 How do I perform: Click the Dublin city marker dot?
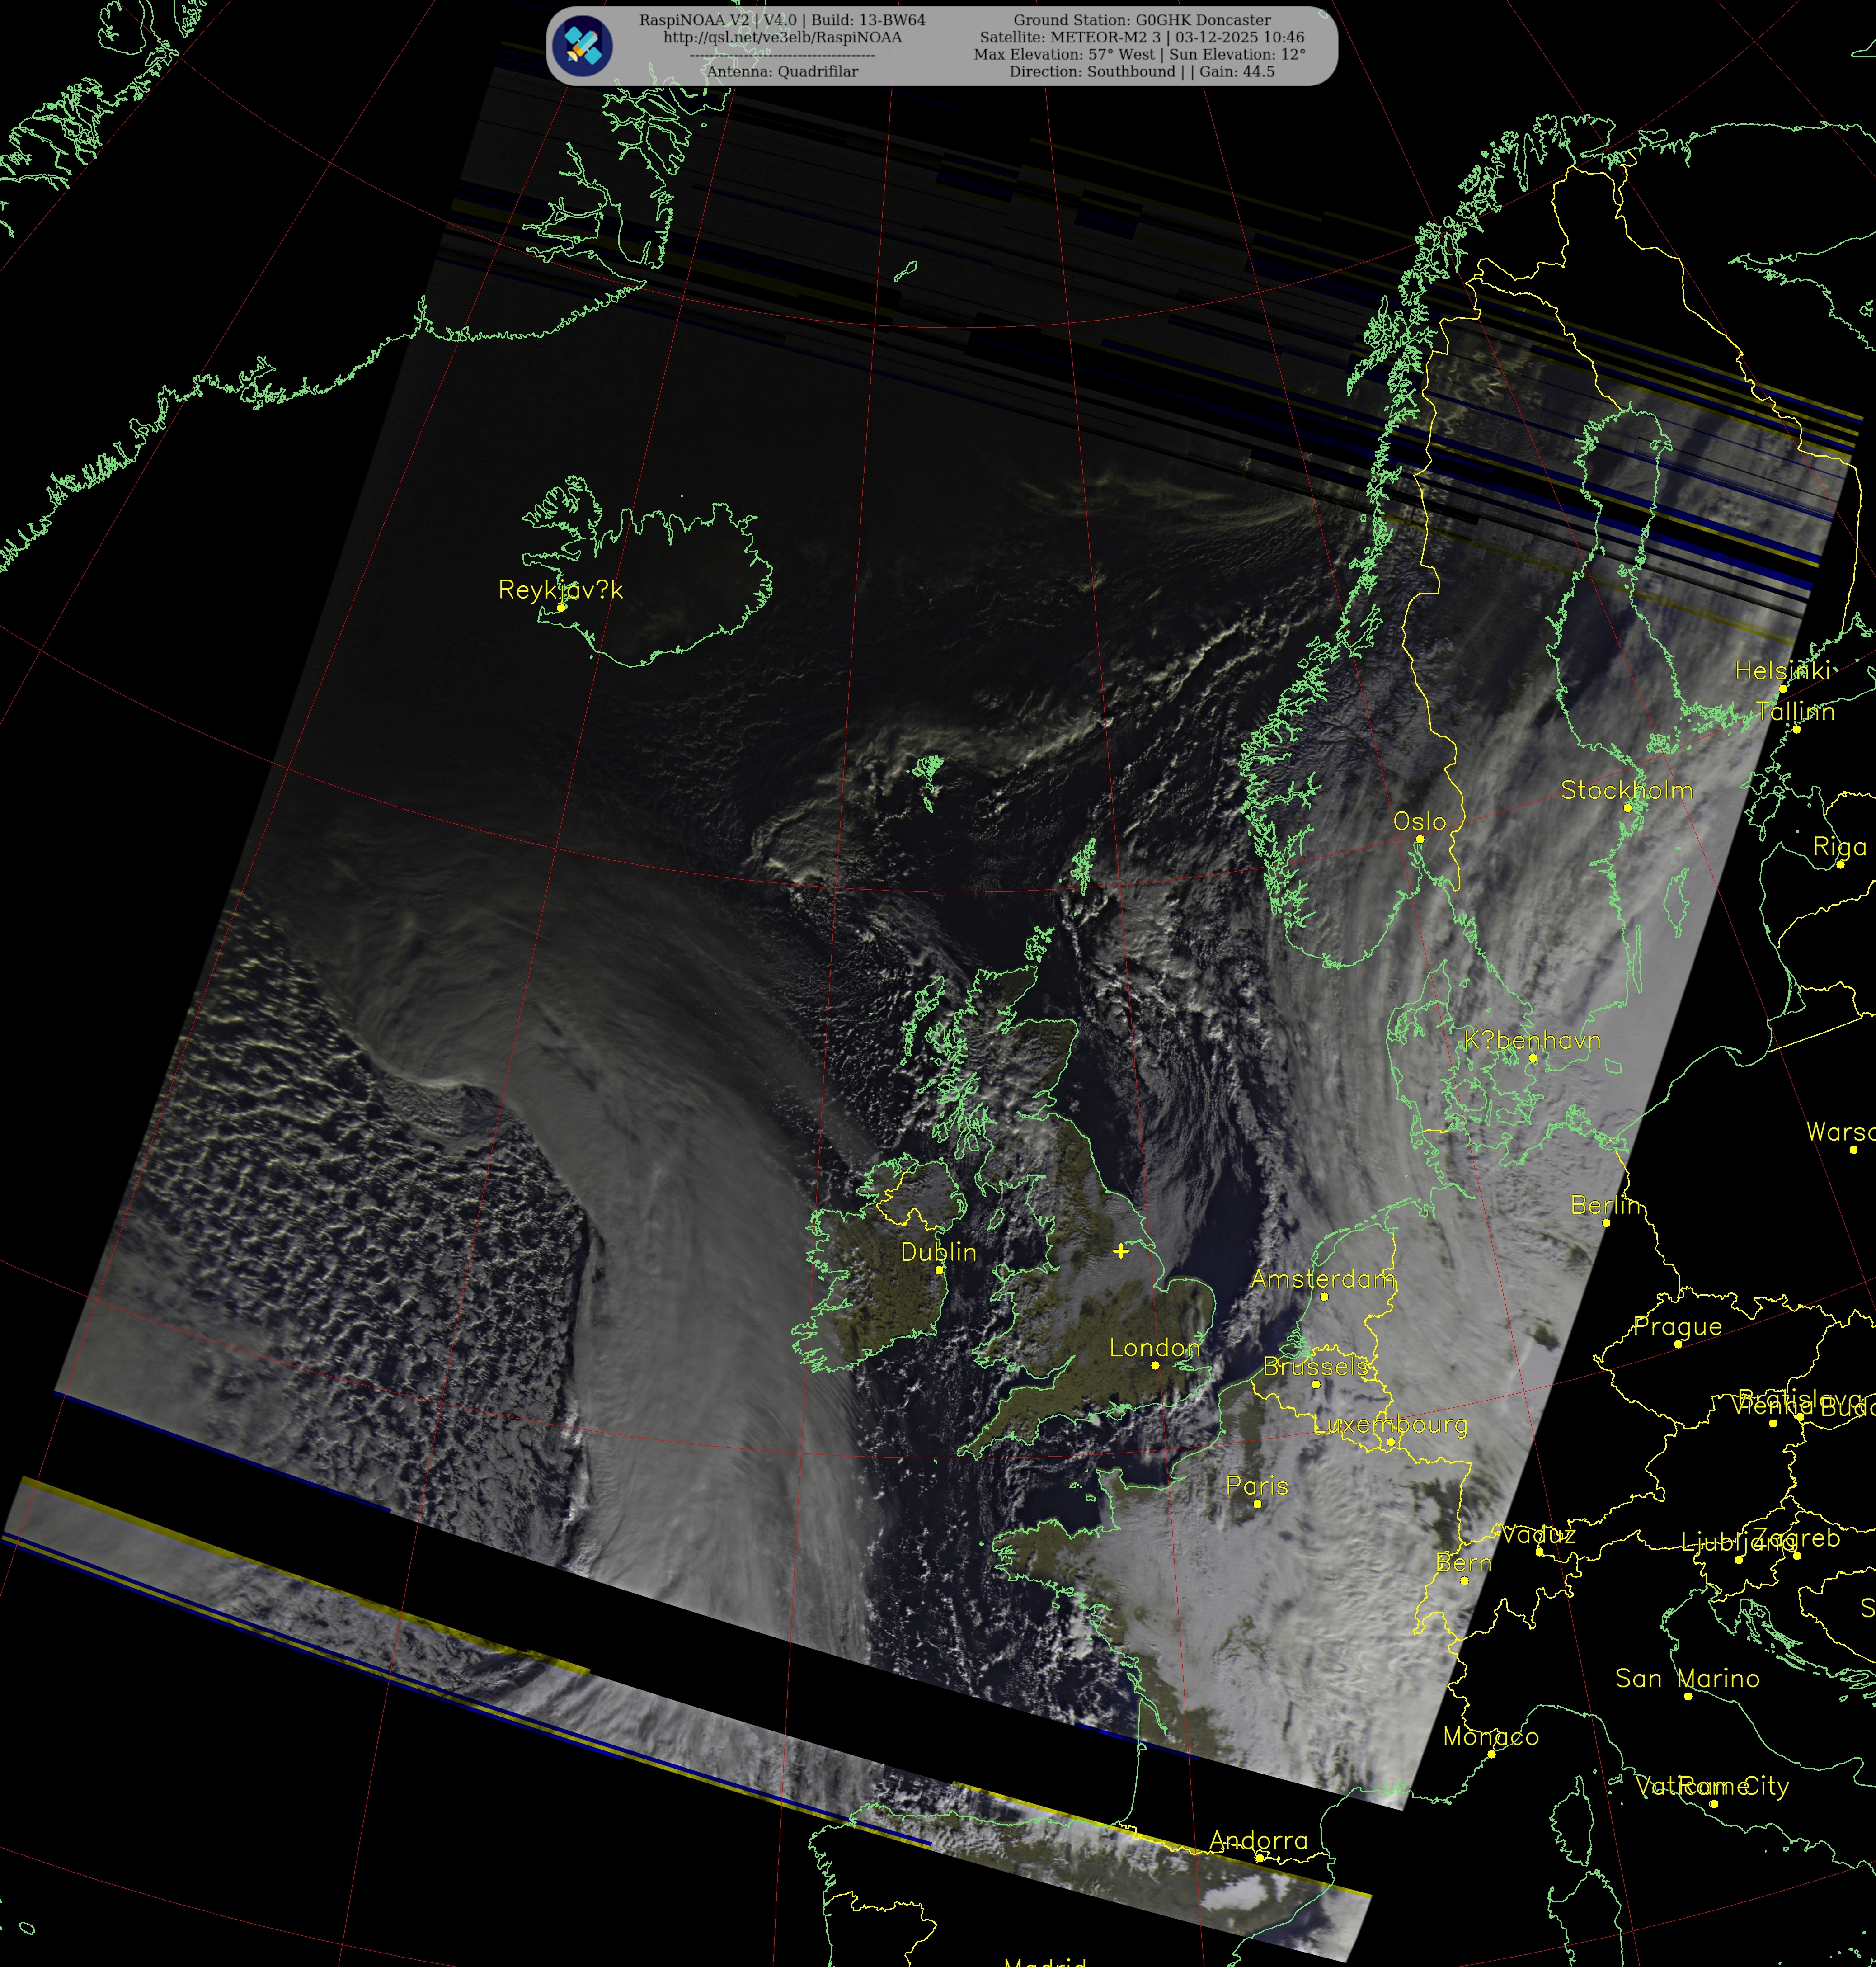pyautogui.click(x=939, y=1269)
